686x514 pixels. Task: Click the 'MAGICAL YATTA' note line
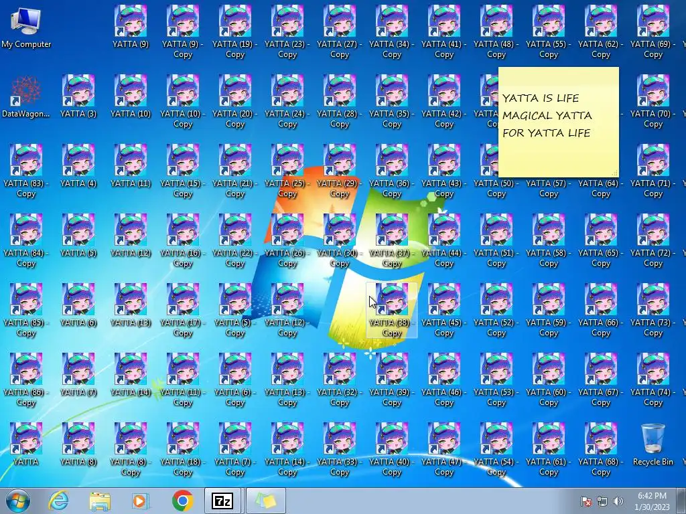547,115
